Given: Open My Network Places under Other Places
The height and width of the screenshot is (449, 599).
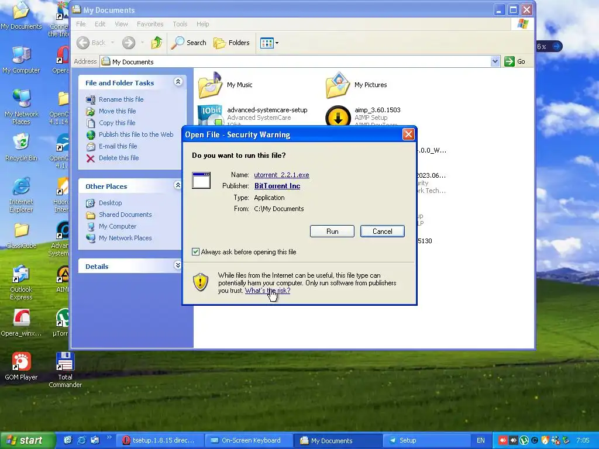Looking at the screenshot, I should (x=125, y=239).
